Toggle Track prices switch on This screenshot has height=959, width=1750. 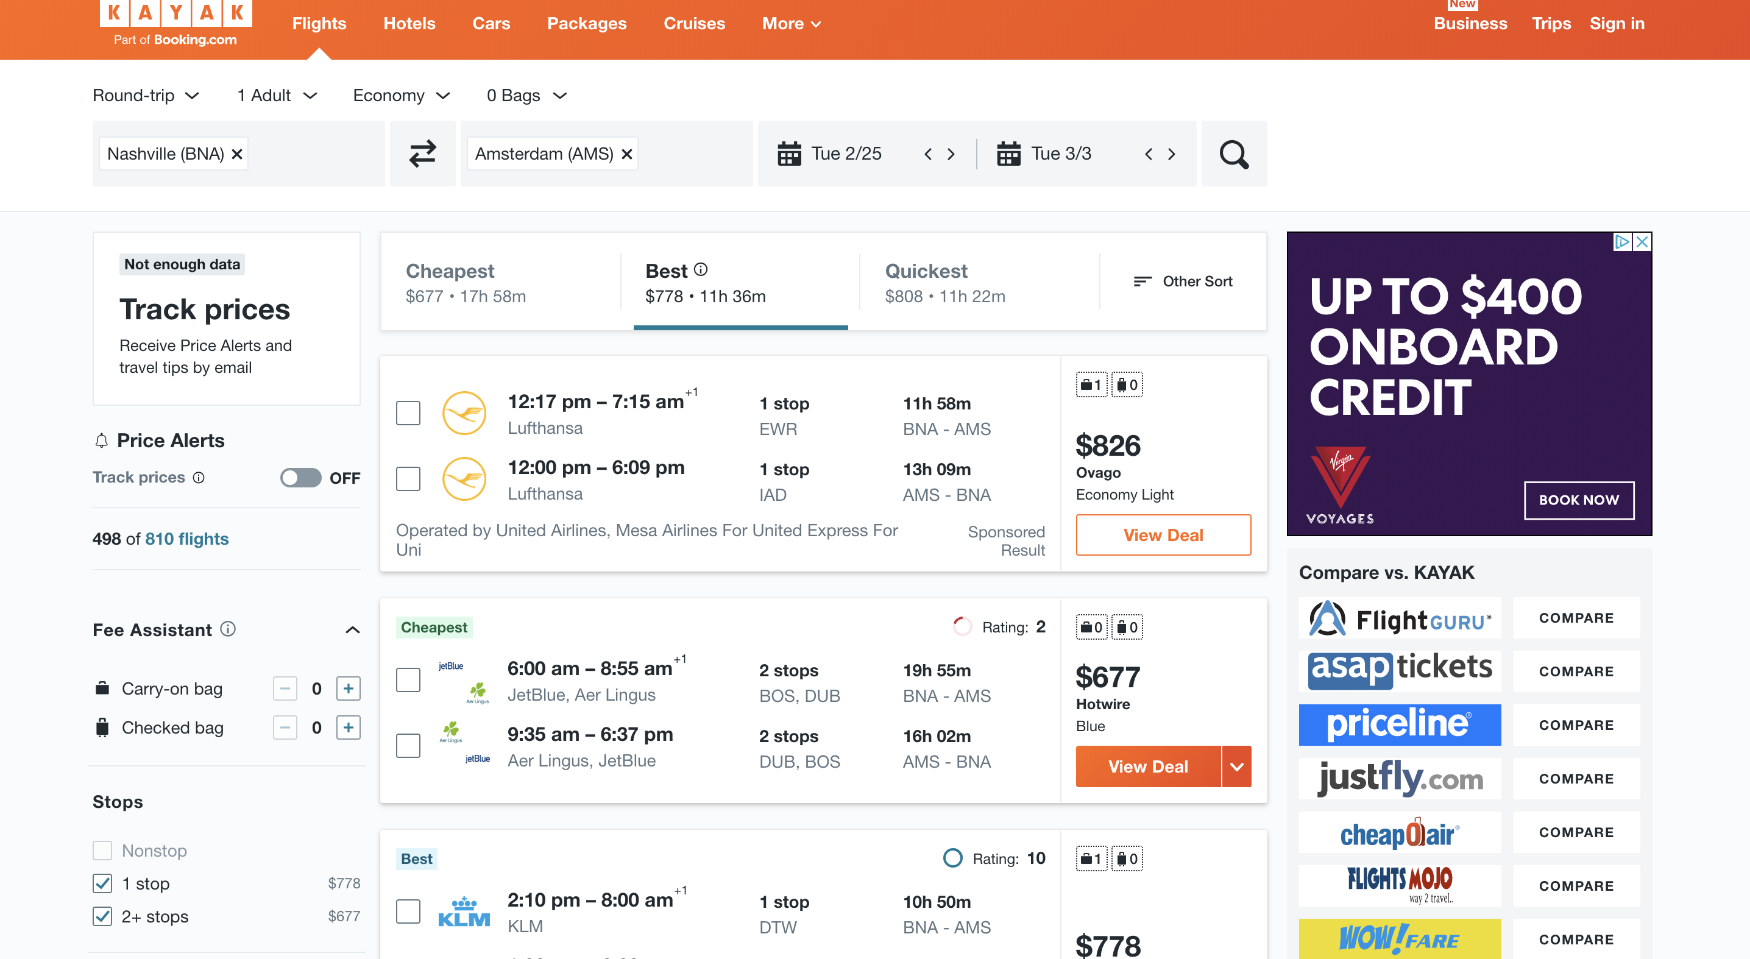tap(300, 478)
